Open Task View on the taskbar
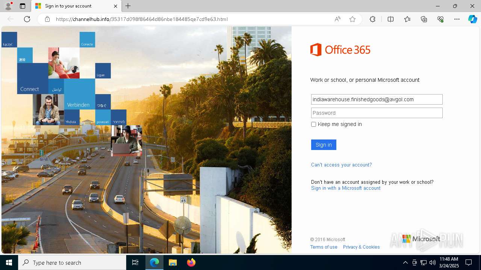This screenshot has height=270, width=481. click(x=135, y=262)
